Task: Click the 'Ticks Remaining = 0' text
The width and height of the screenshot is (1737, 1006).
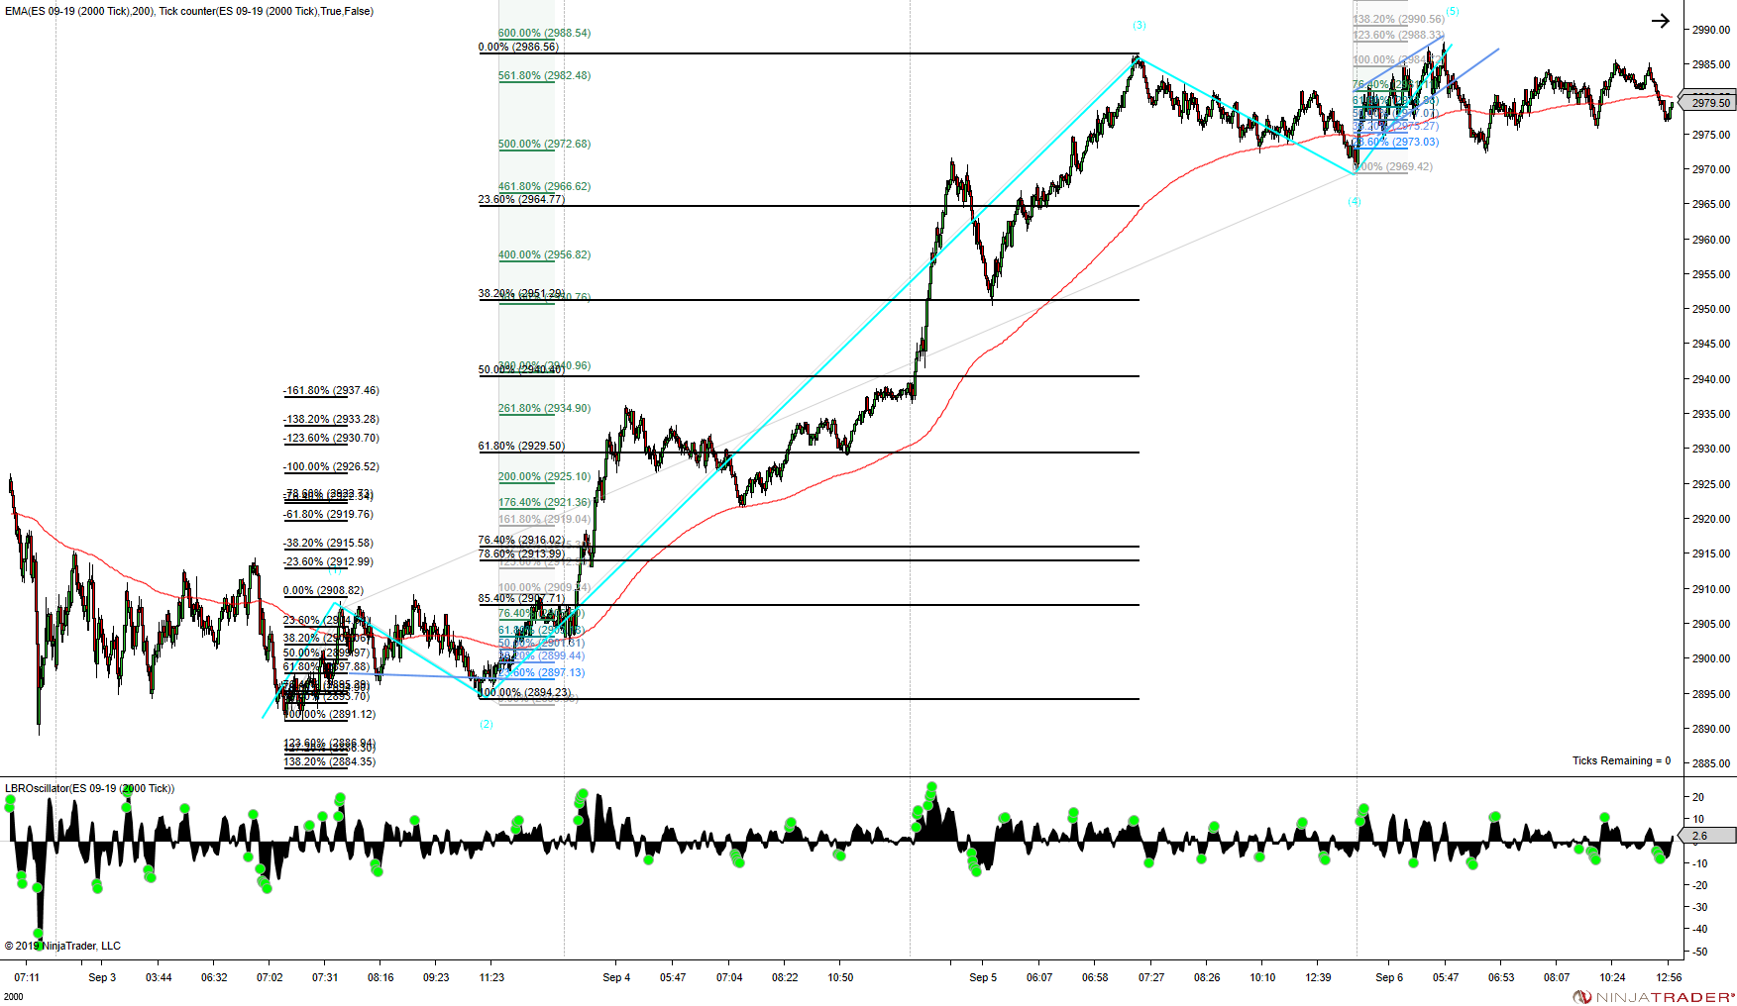Action: click(x=1621, y=760)
